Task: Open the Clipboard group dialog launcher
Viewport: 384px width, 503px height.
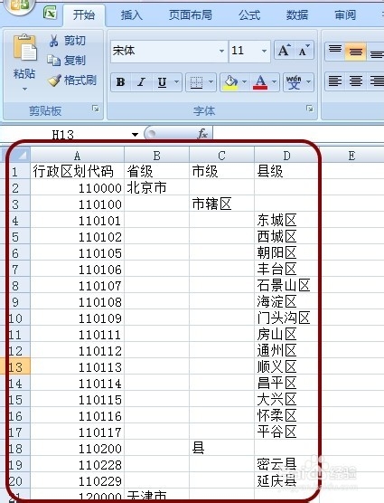Action: [96, 109]
